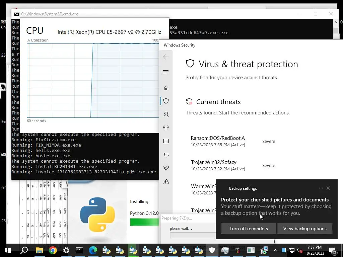
Task: Open Google Chrome from the taskbar
Action: (53, 250)
